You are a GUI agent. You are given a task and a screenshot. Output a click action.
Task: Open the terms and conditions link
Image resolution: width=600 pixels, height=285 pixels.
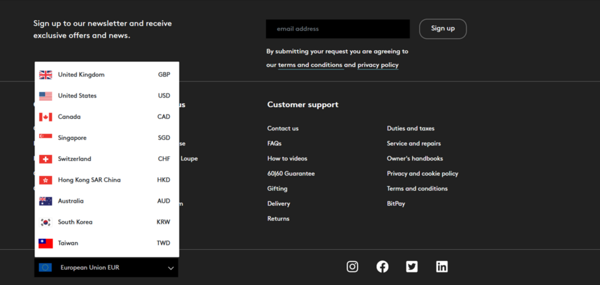310,65
